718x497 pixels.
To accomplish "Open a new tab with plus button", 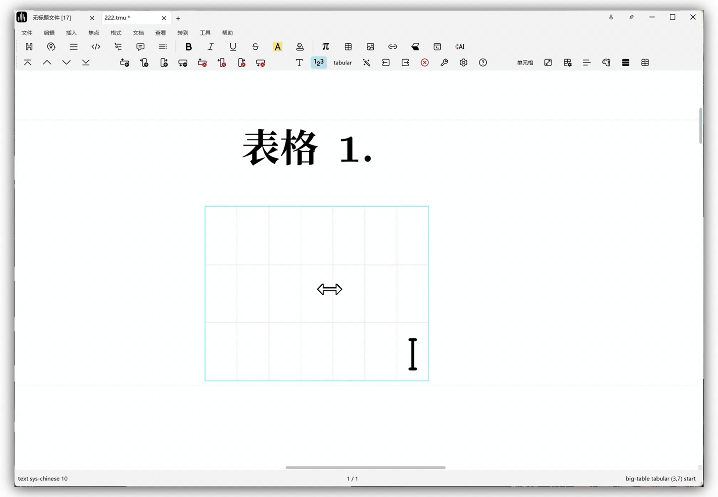I will pos(178,18).
